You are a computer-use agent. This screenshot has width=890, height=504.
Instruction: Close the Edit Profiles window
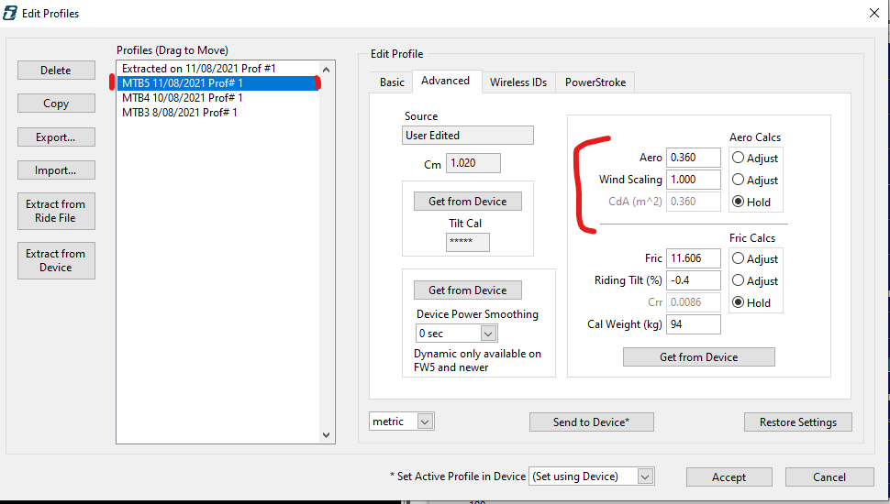(874, 13)
